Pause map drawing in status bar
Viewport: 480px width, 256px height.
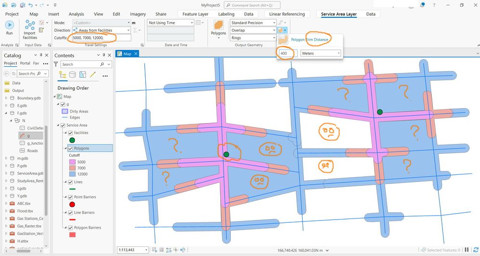coord(467,250)
